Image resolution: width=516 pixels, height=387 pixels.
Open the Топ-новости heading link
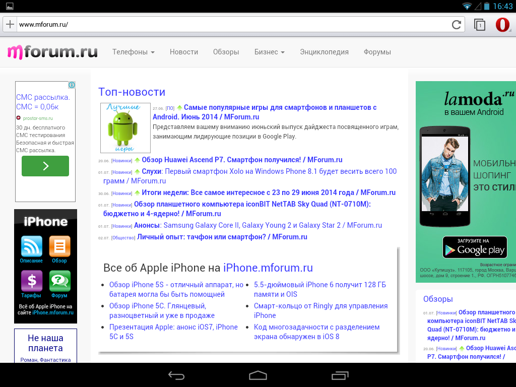(132, 92)
